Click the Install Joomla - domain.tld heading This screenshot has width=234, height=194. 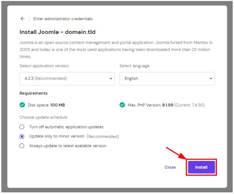tap(57, 32)
